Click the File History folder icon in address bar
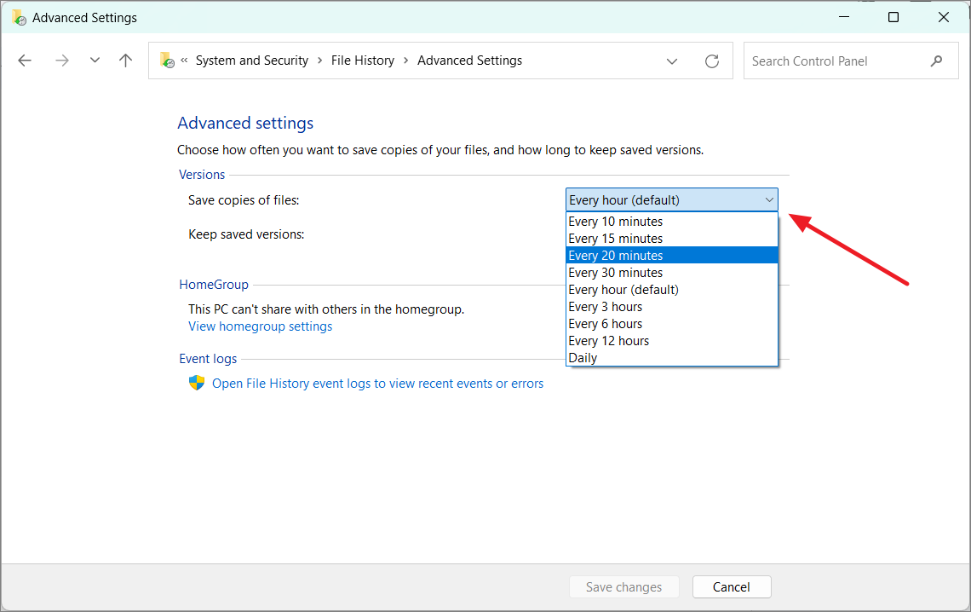 167,61
